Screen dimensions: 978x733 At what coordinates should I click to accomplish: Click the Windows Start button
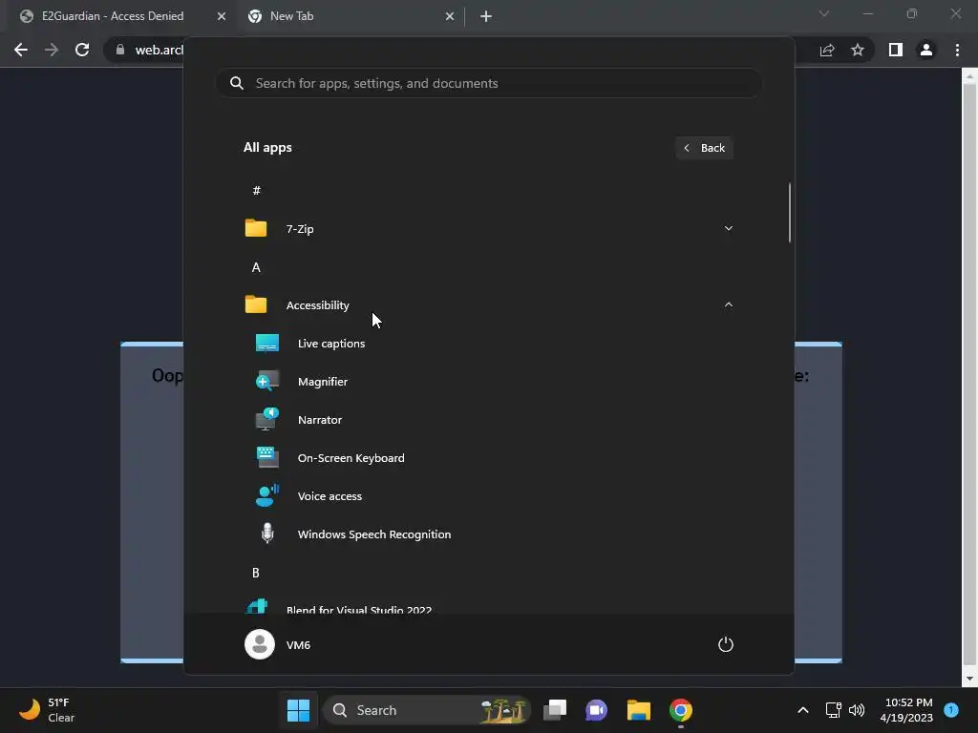pos(298,710)
